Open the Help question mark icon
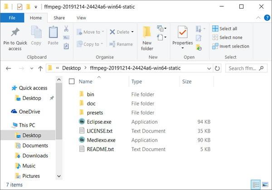 [x=267, y=18]
